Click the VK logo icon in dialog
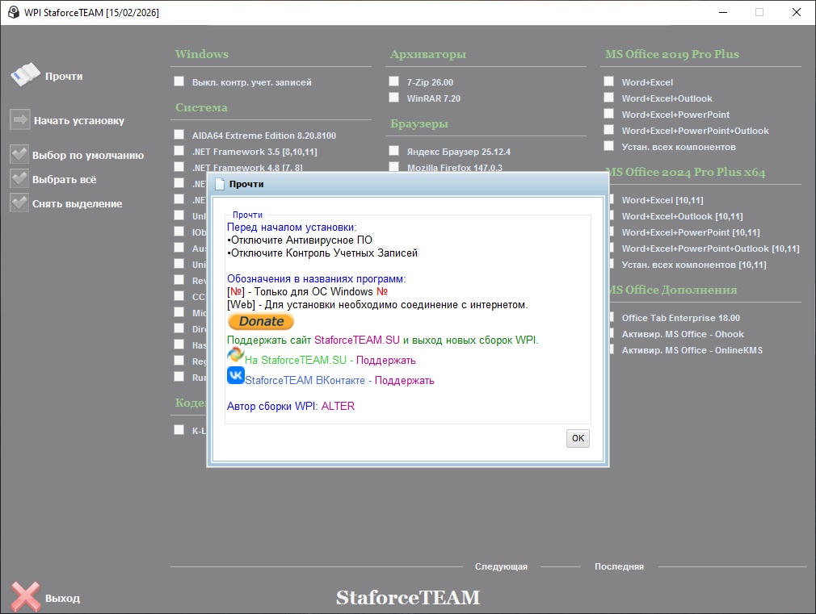 [236, 376]
